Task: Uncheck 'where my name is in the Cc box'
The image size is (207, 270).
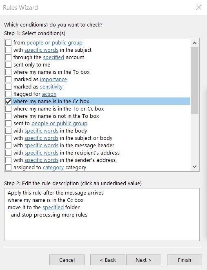Action: pos(8,101)
